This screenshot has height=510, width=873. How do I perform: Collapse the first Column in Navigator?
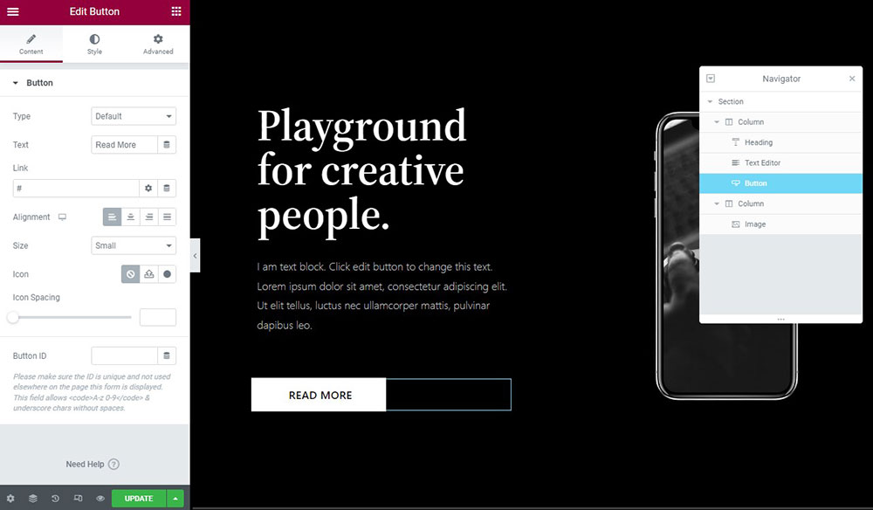[717, 122]
